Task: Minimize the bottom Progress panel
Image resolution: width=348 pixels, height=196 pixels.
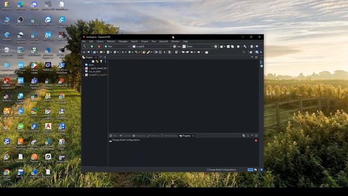Action: [x=252, y=136]
